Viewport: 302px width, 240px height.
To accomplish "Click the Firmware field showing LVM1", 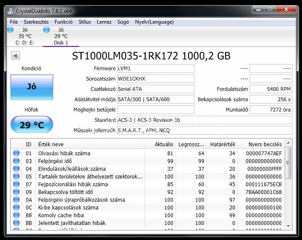I will tap(156, 68).
